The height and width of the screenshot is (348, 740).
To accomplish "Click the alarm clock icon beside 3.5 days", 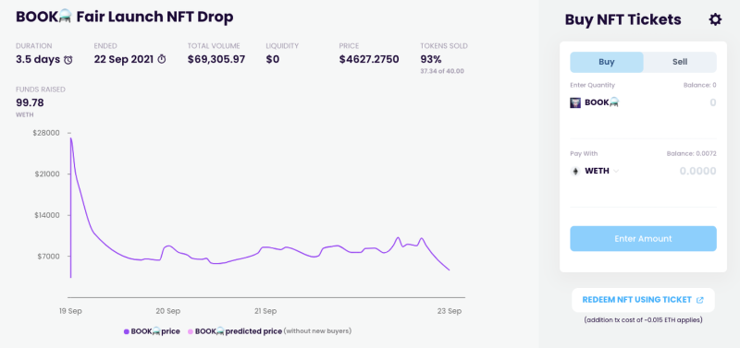I will [68, 60].
